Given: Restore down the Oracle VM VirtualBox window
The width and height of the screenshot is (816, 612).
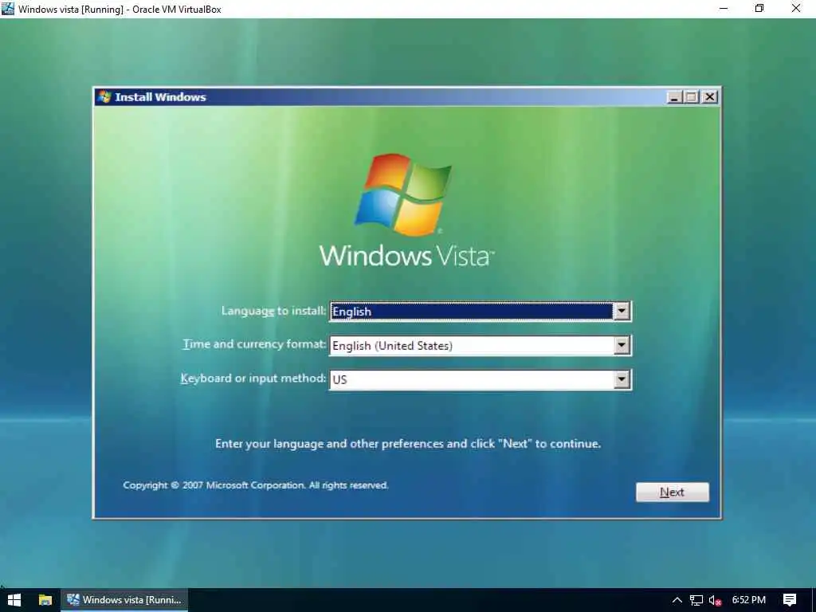Looking at the screenshot, I should pyautogui.click(x=759, y=9).
